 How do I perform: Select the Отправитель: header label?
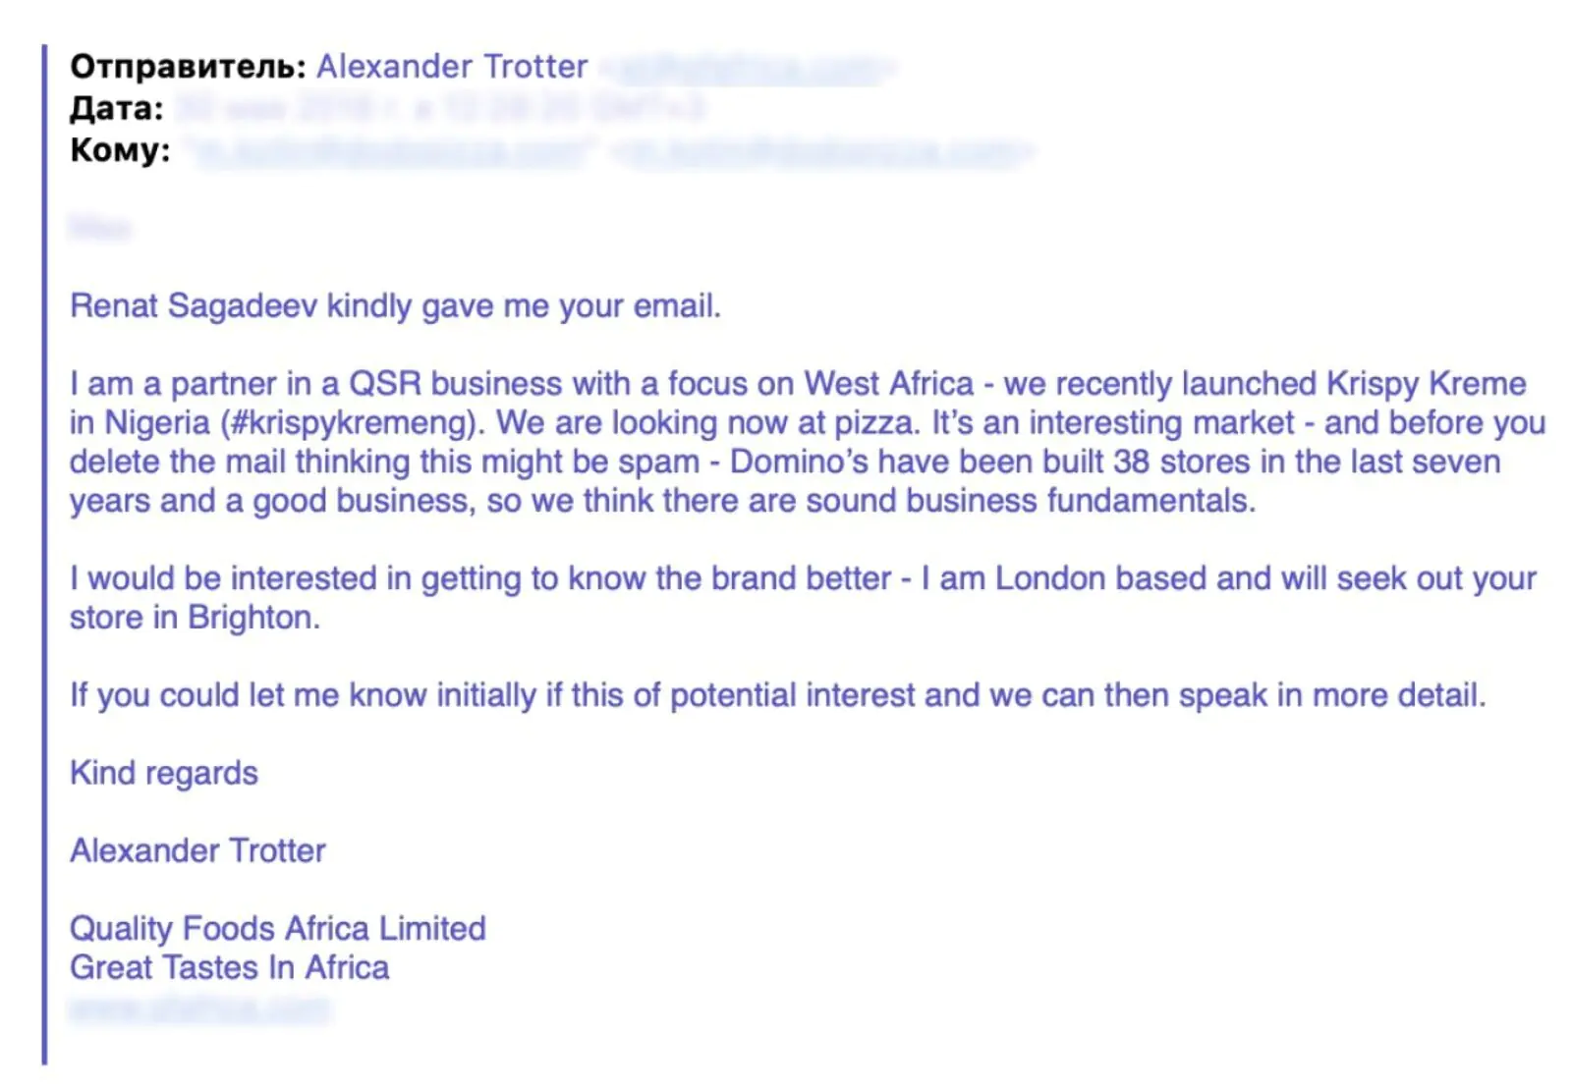click(x=188, y=67)
